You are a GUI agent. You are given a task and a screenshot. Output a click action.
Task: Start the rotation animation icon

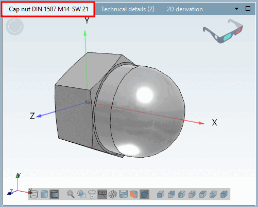coord(92,194)
